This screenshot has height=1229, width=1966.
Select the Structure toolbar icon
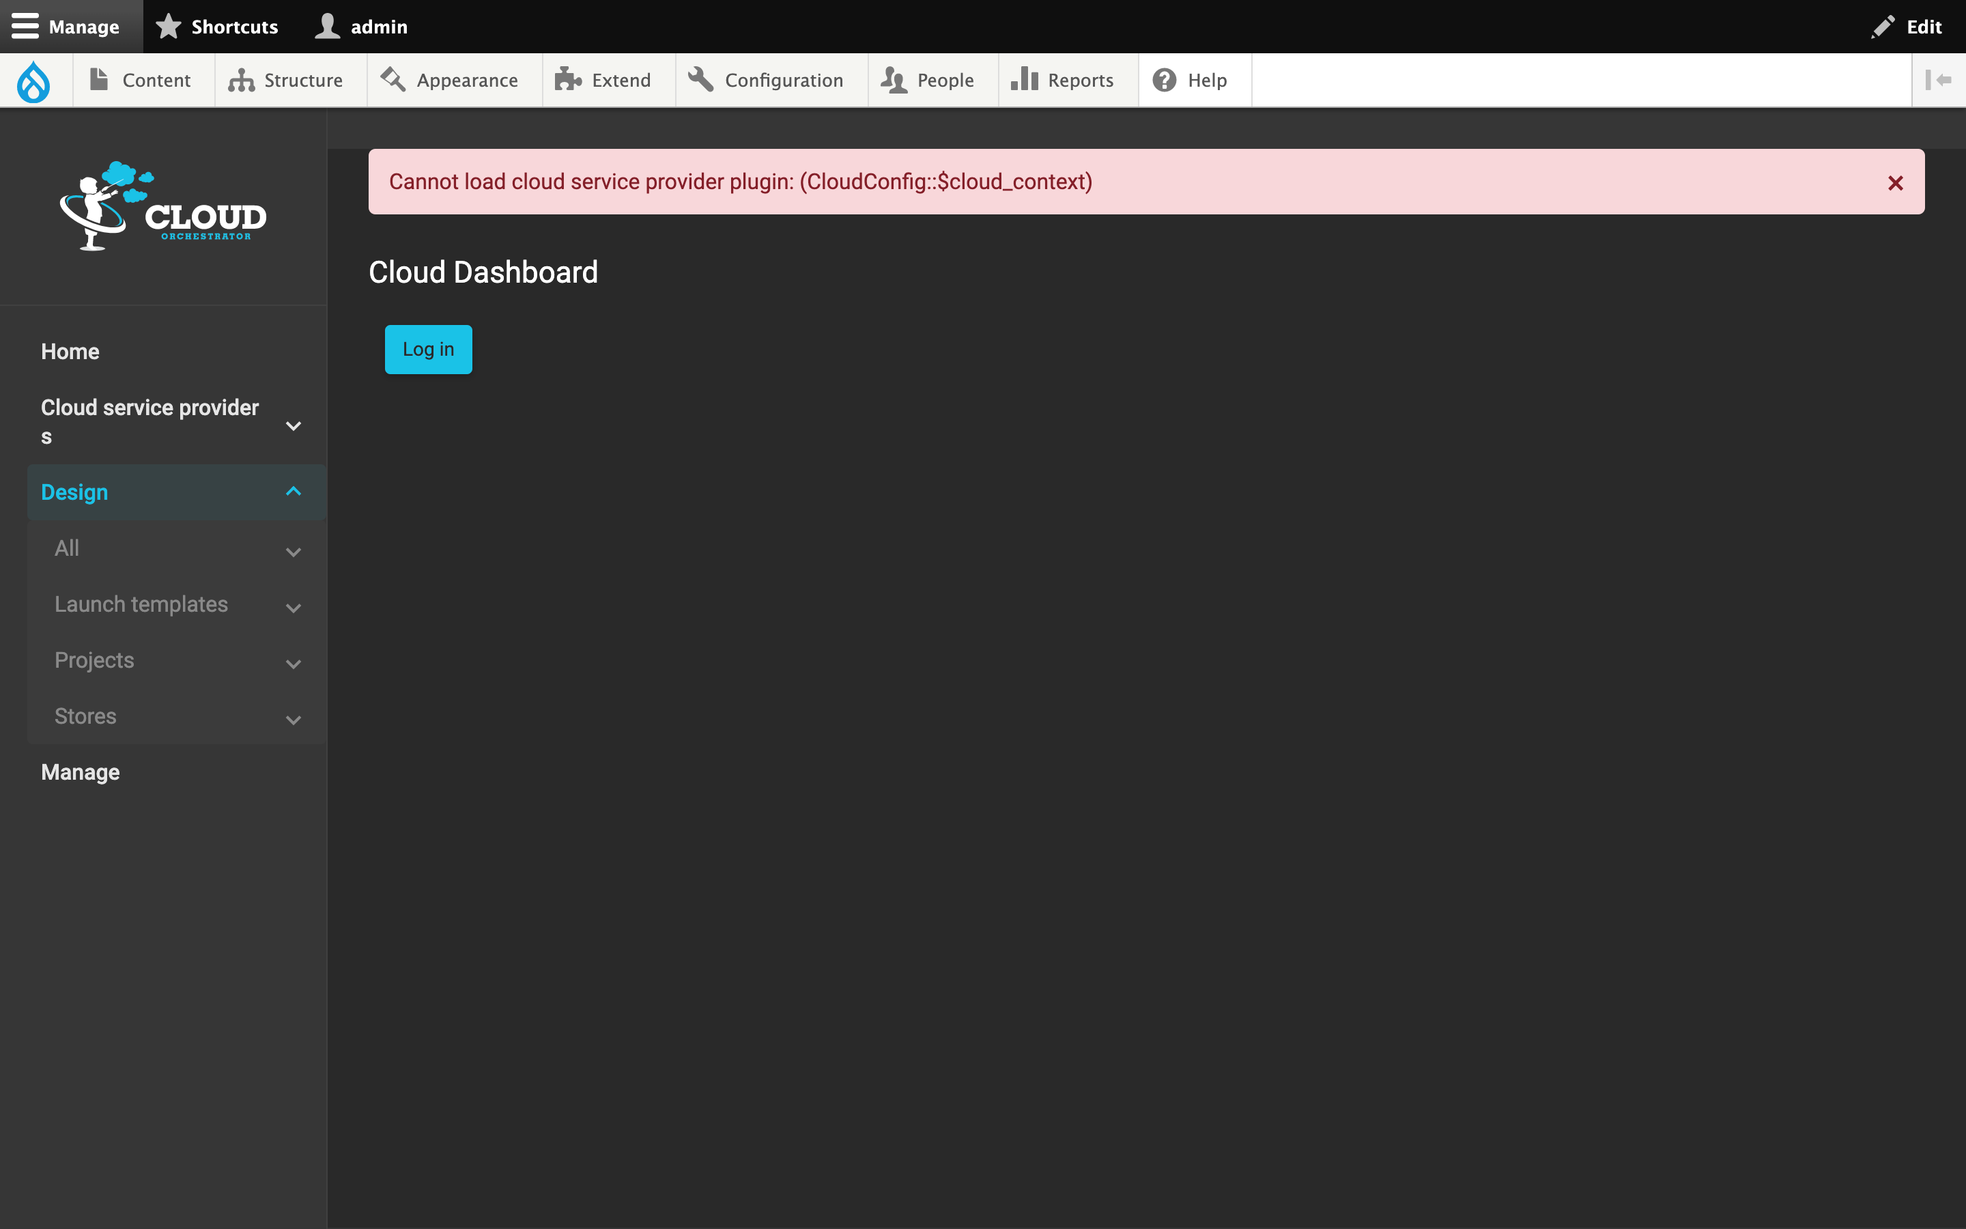(x=240, y=80)
